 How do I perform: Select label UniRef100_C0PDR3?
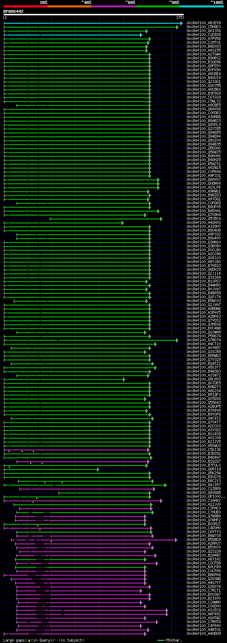(x=204, y=113)
